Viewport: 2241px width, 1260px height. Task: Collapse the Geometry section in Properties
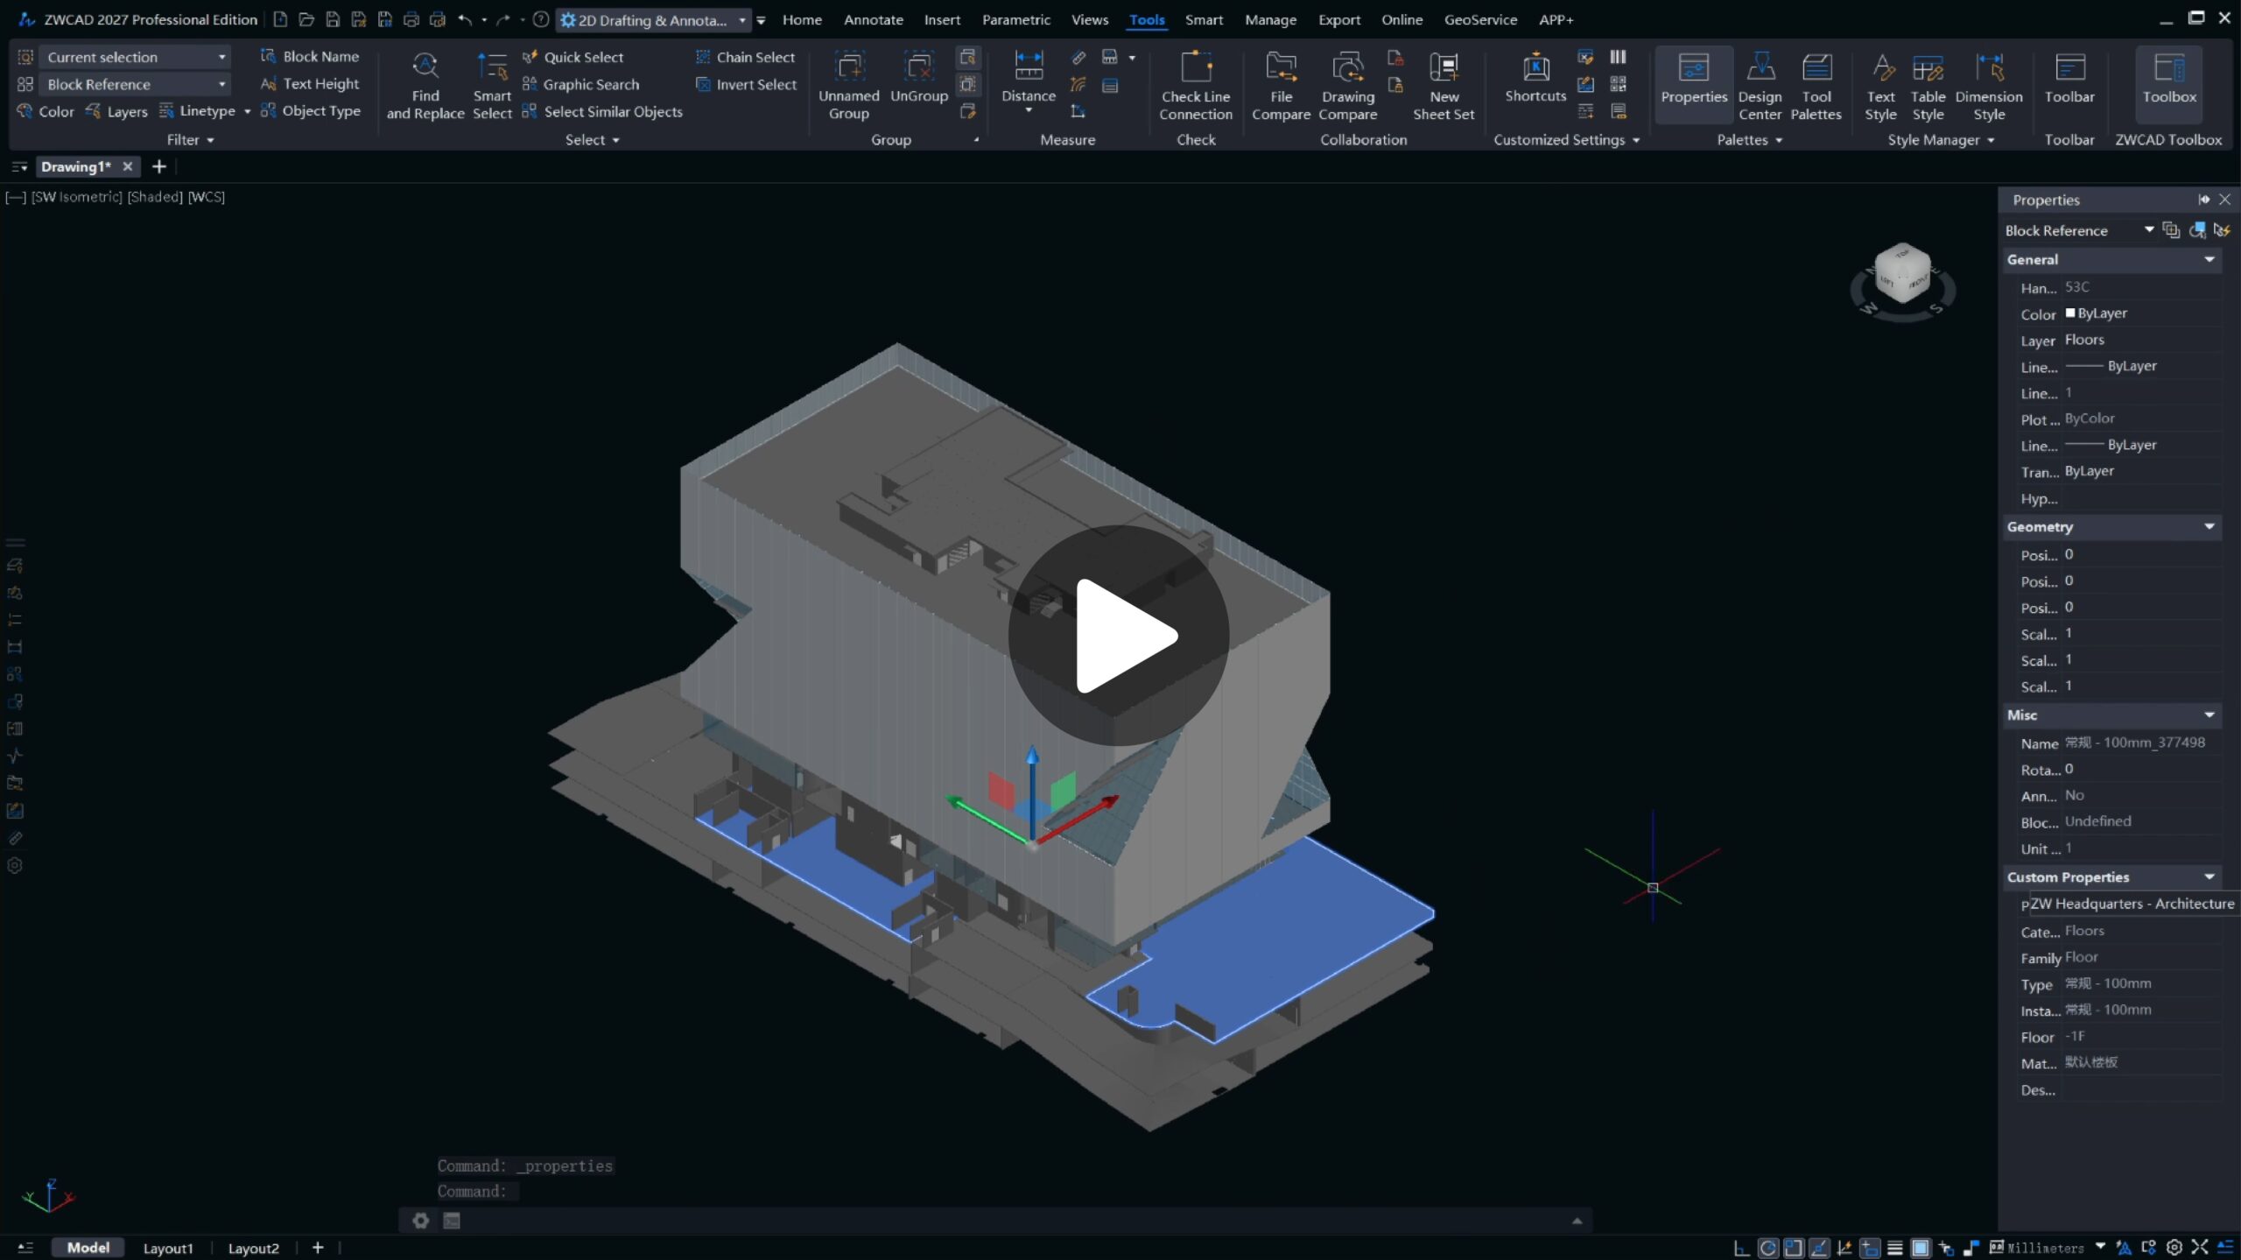click(2209, 527)
